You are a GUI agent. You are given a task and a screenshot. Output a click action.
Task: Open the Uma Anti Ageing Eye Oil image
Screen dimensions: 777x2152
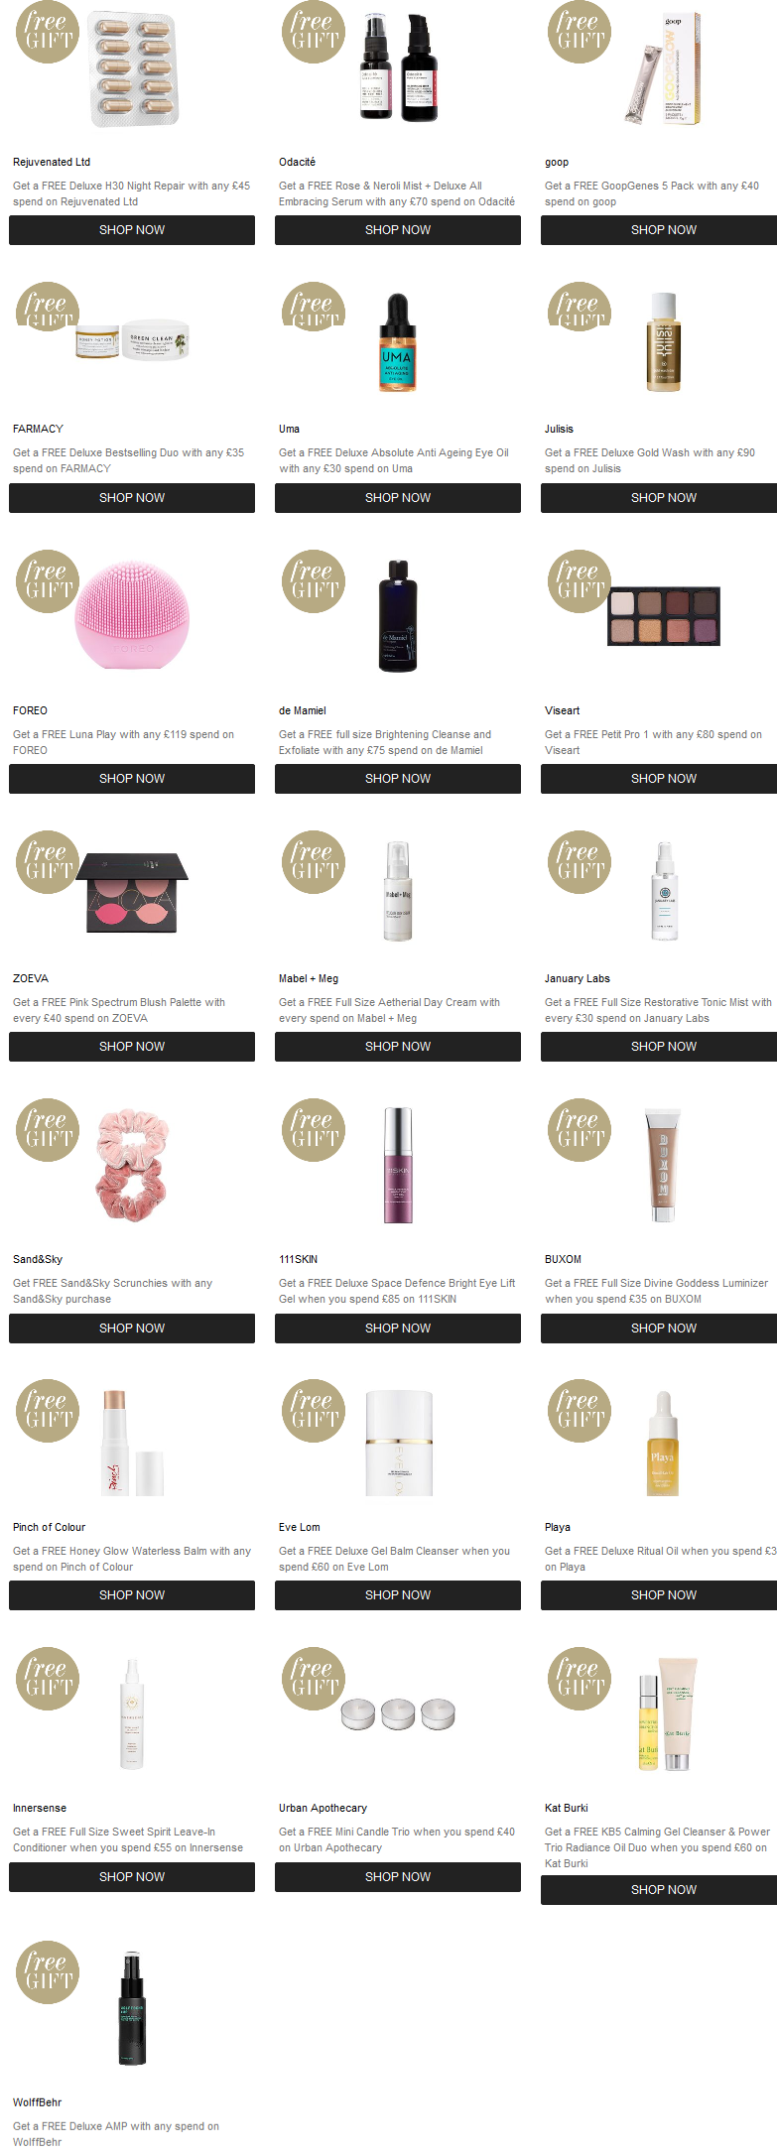coord(397,343)
